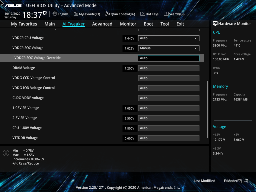Select VDDG IOD Voltage Control label

(33, 88)
